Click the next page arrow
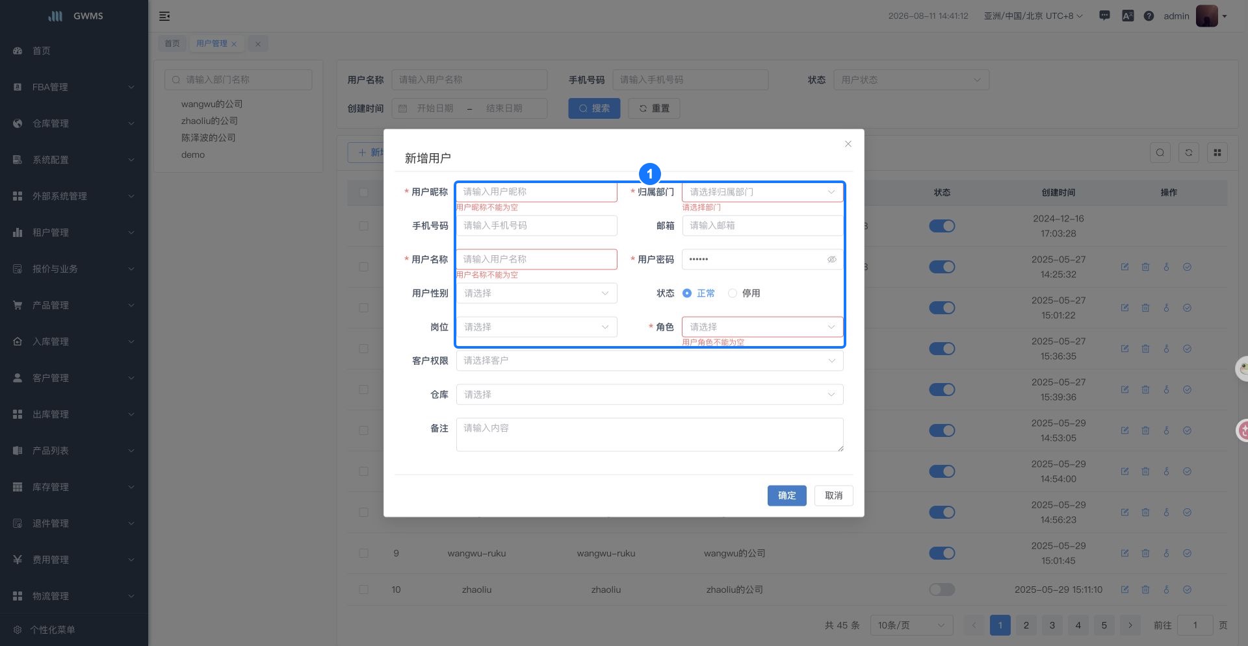Viewport: 1248px width, 646px height. tap(1130, 625)
